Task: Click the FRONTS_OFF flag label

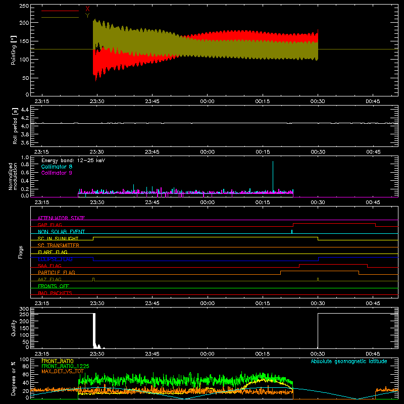Action: click(54, 286)
